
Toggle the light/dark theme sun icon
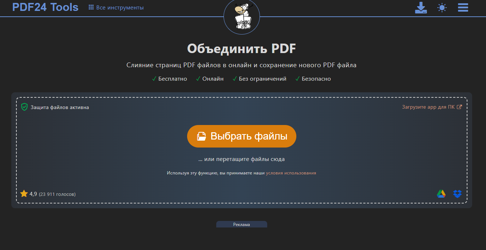coord(442,8)
